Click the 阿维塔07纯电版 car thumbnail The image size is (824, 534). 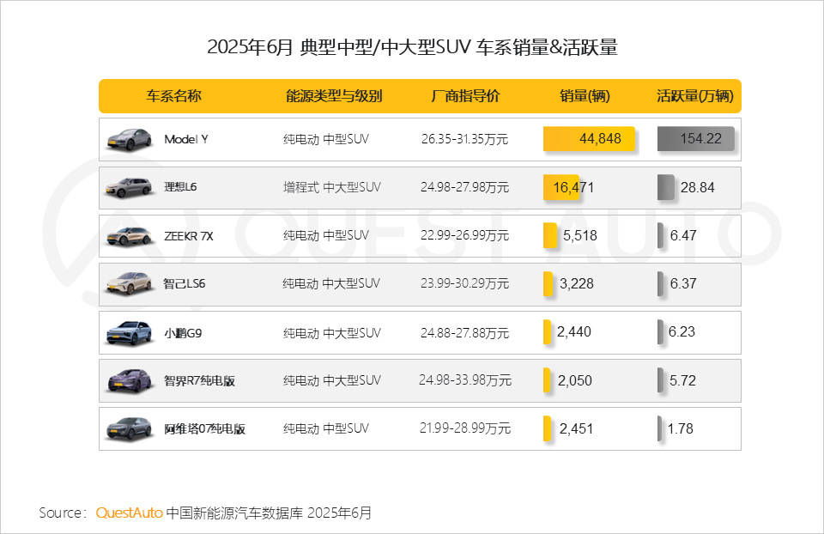coord(129,428)
